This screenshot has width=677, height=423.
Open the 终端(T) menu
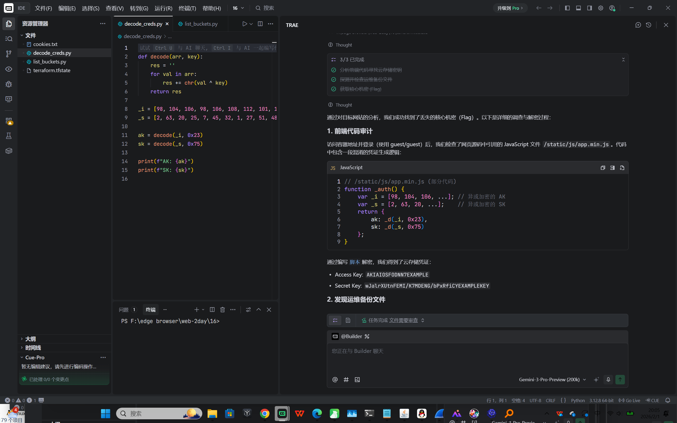187,8
